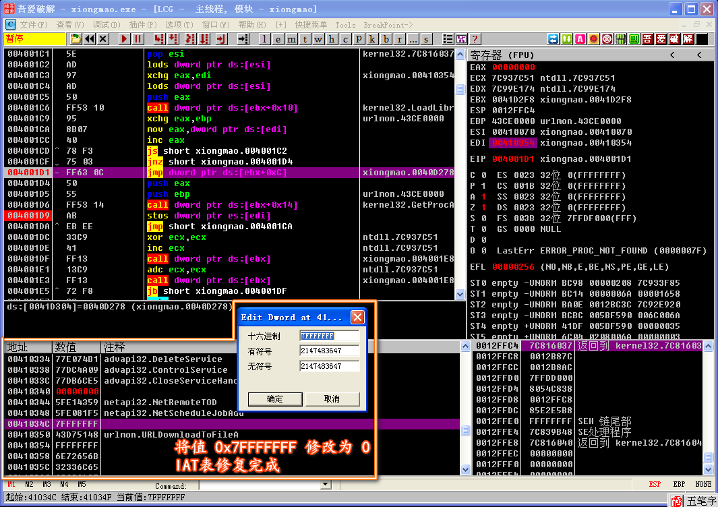
Task: Open help with the question mark icon
Action: 475,39
